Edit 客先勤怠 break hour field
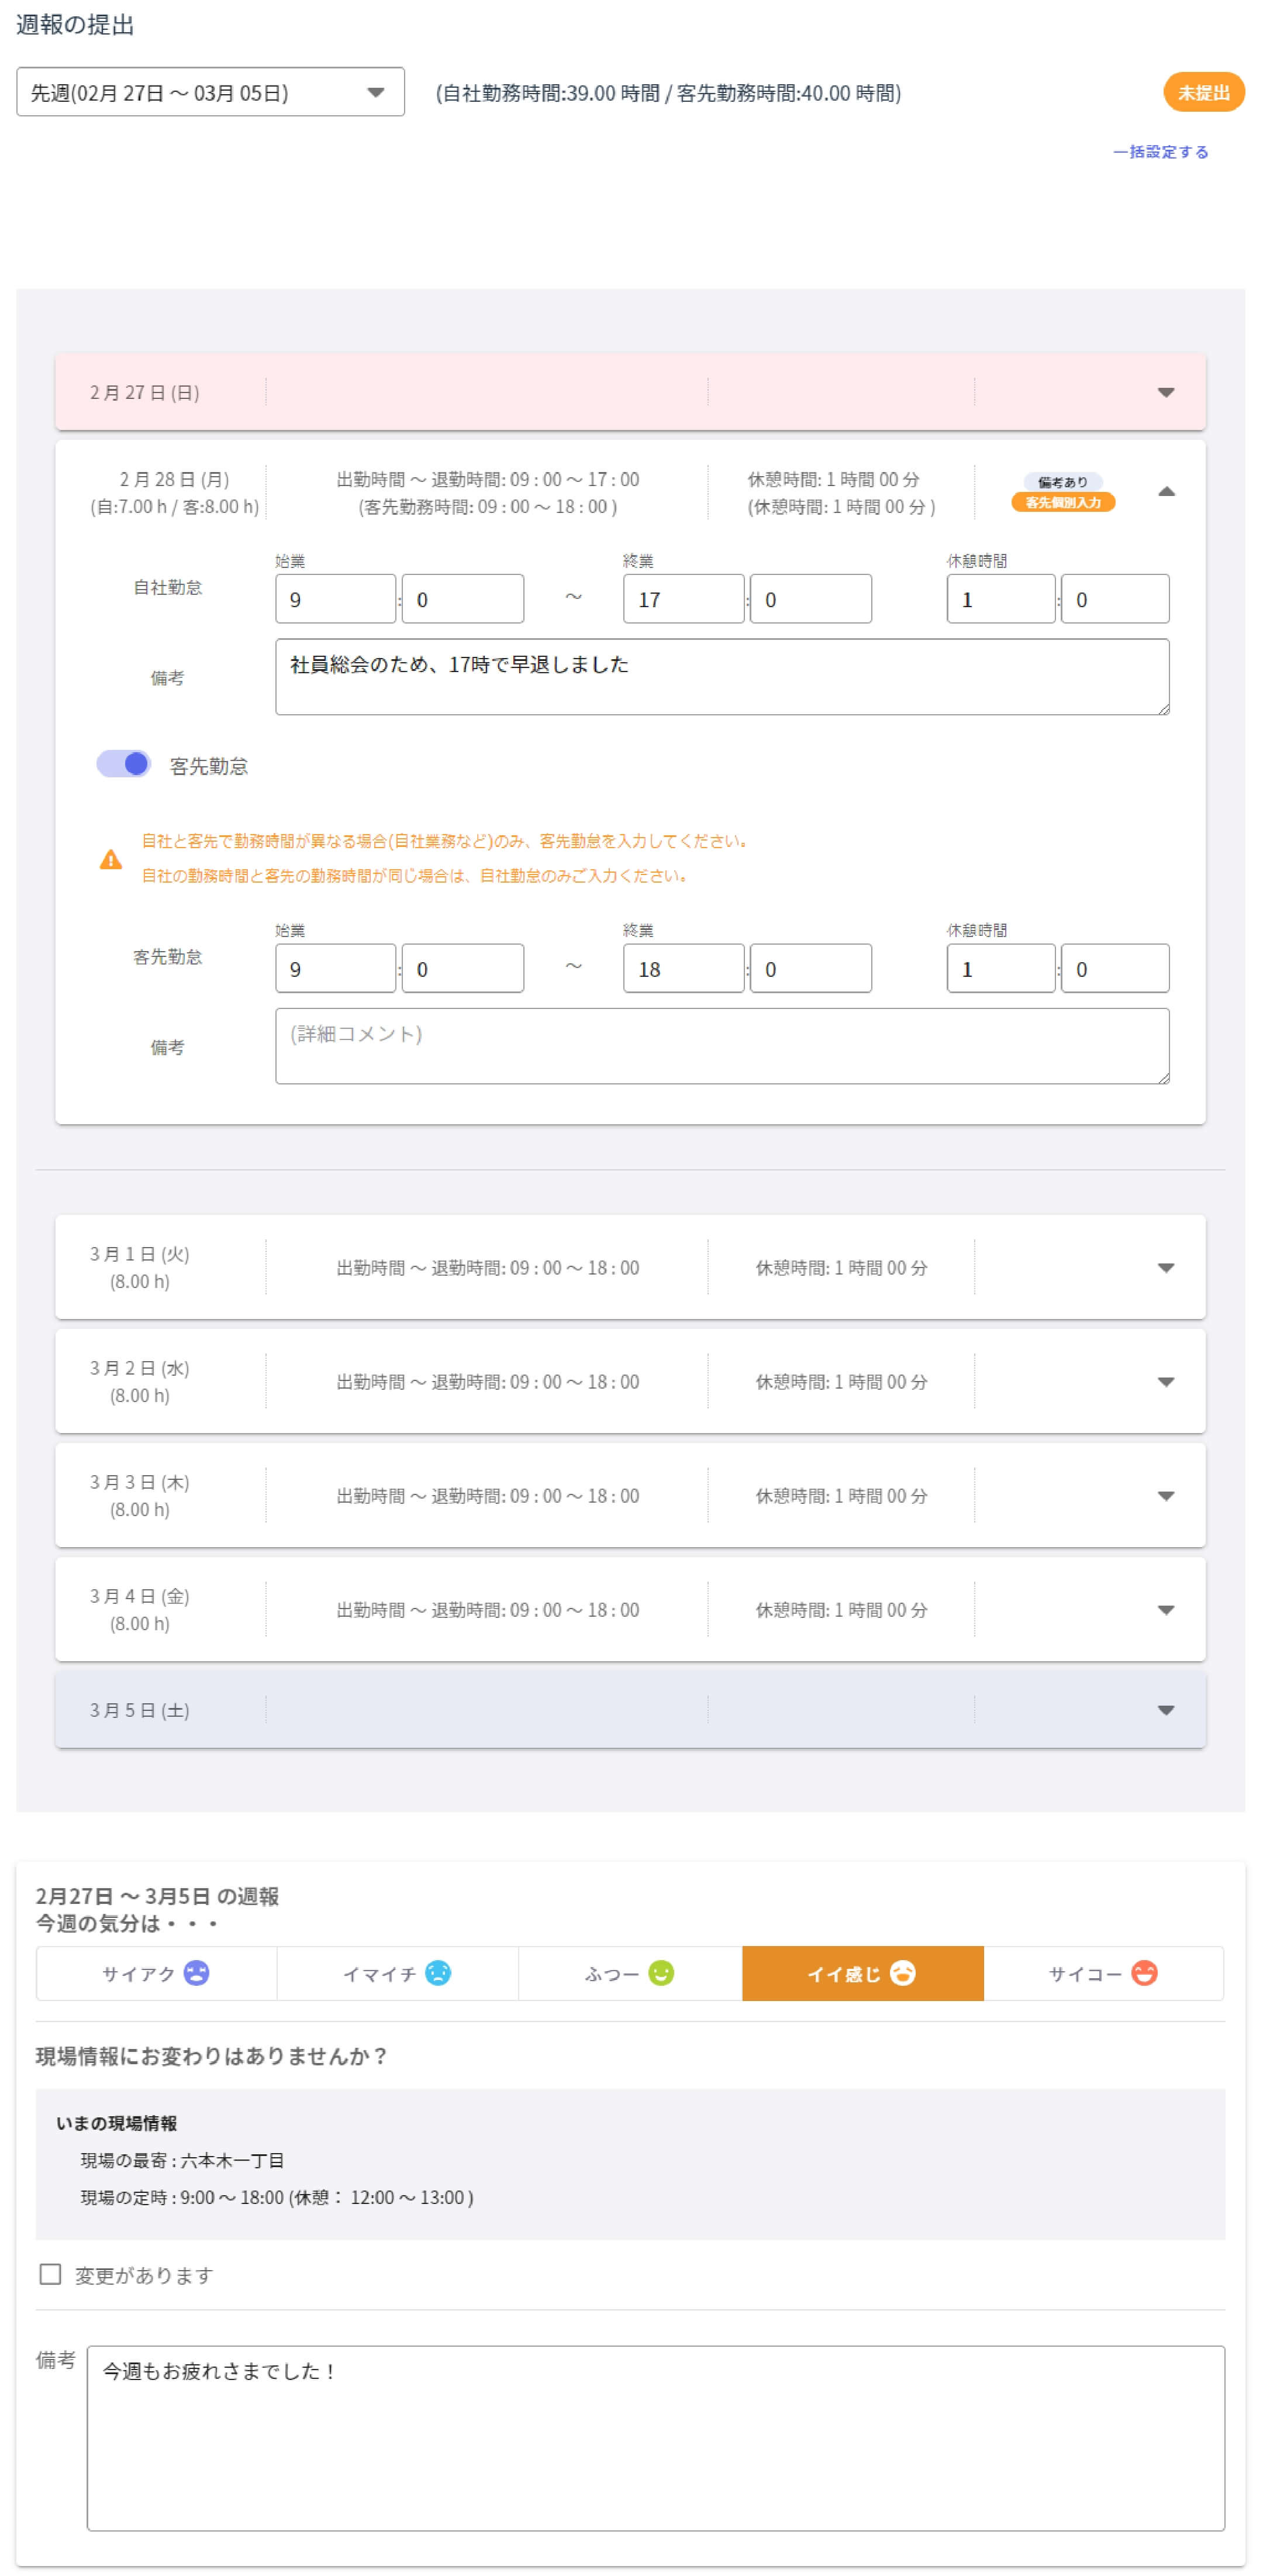Screen dimensions: 1263x2576 [x=1001, y=968]
